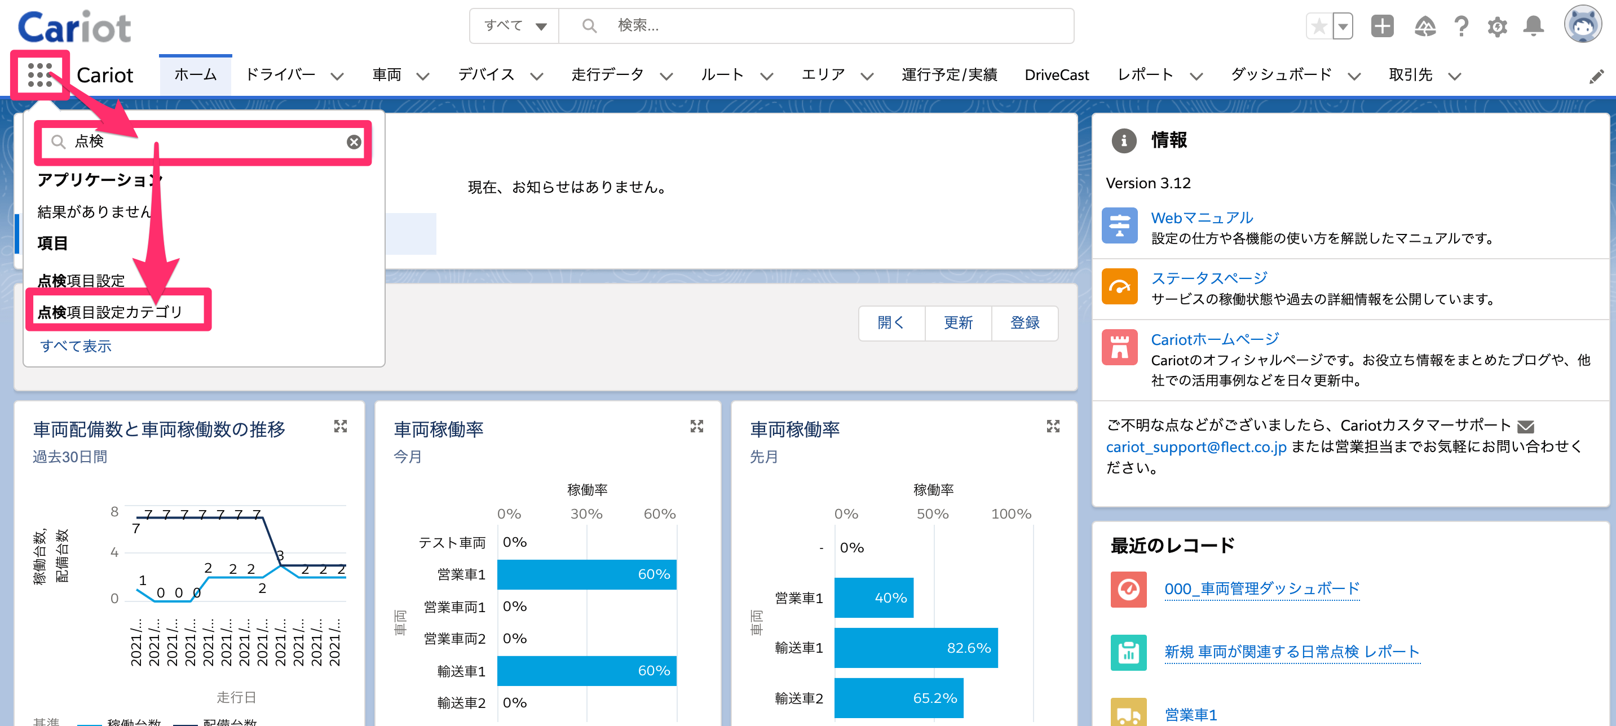Open the help question mark icon
The width and height of the screenshot is (1616, 726).
[x=1462, y=26]
